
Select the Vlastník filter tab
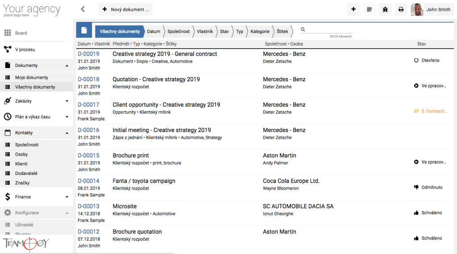click(205, 32)
